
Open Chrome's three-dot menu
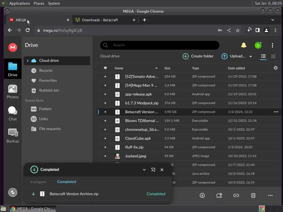[x=275, y=30]
